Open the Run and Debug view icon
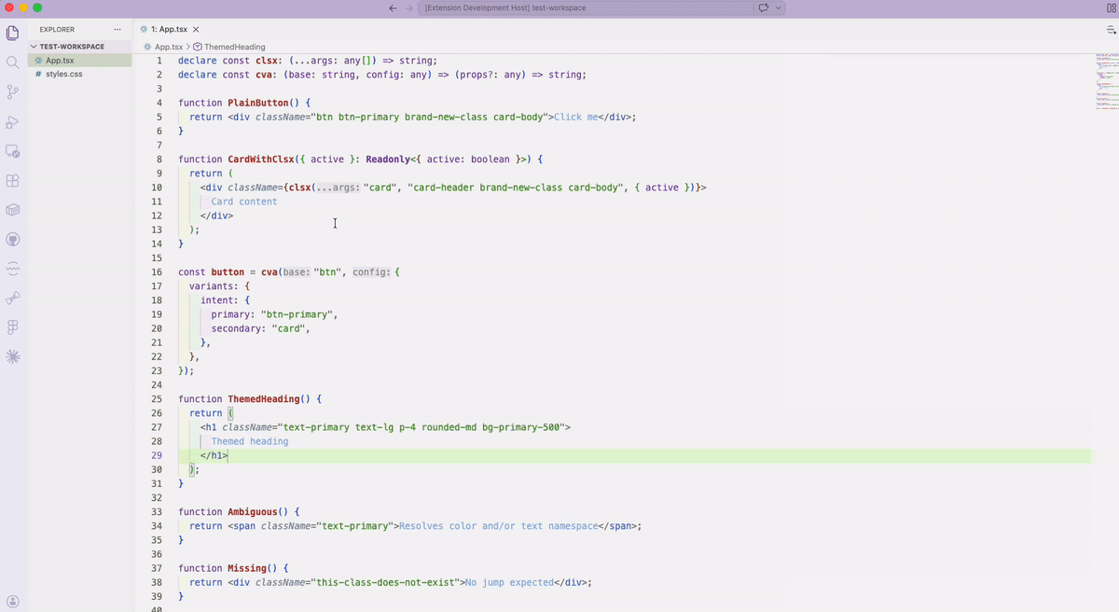The width and height of the screenshot is (1119, 612). (13, 121)
